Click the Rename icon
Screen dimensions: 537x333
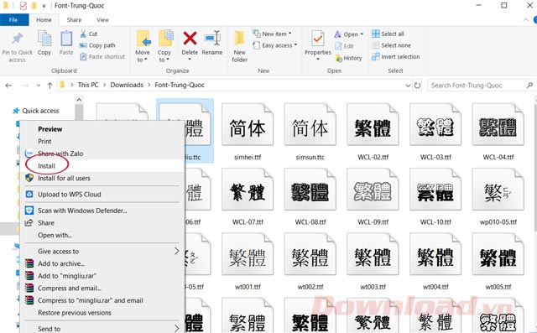pos(212,38)
